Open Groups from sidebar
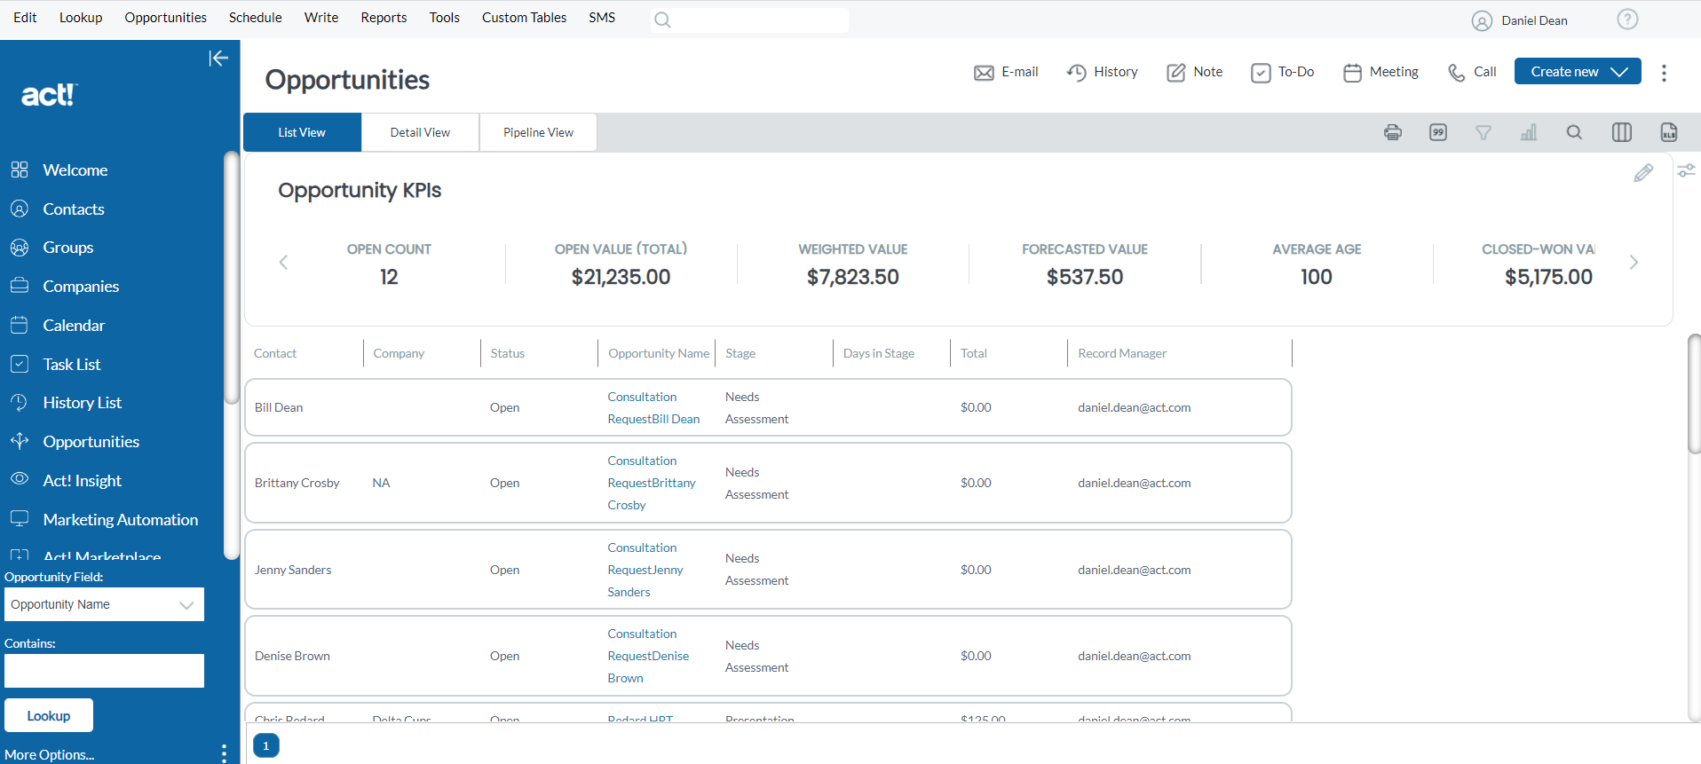The image size is (1701, 764). tap(67, 248)
